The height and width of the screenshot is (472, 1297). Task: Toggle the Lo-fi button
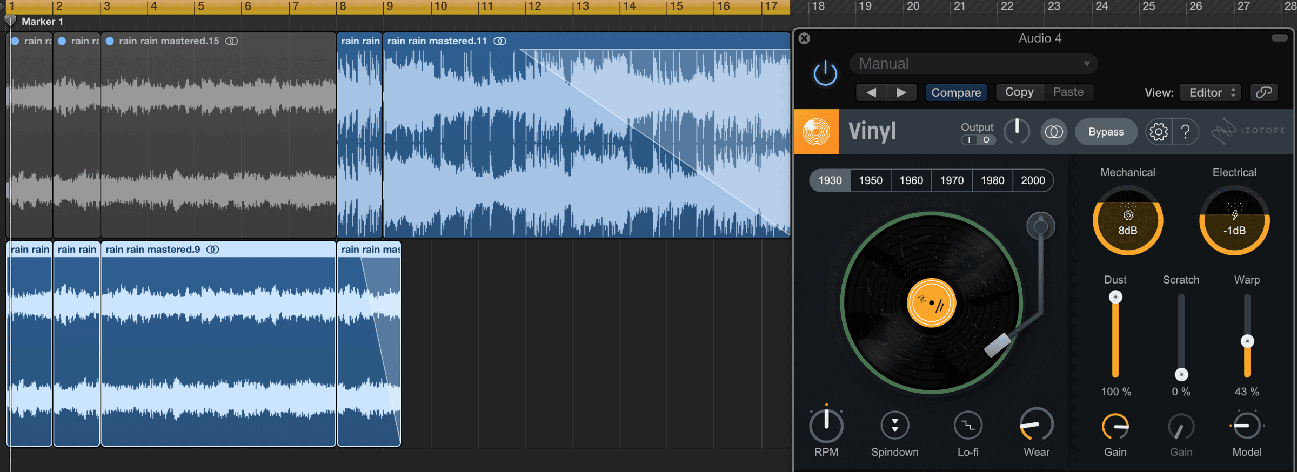[968, 426]
